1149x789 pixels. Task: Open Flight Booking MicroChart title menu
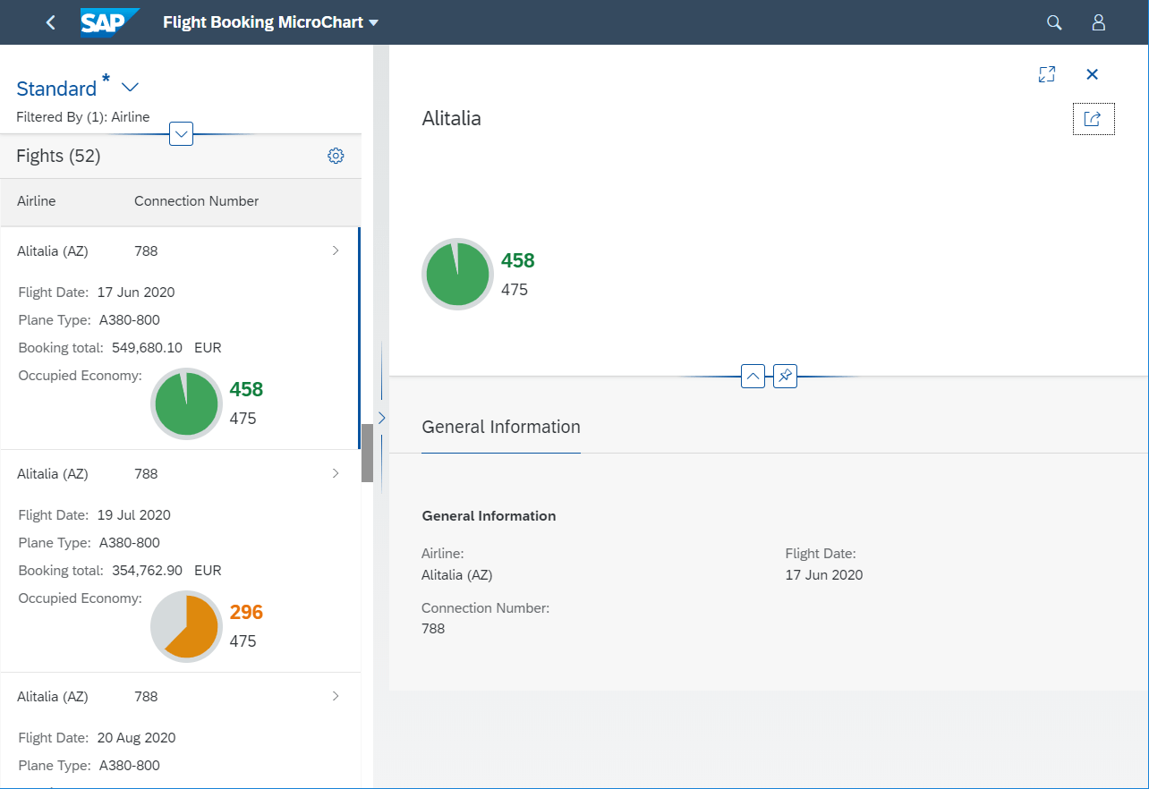click(270, 22)
